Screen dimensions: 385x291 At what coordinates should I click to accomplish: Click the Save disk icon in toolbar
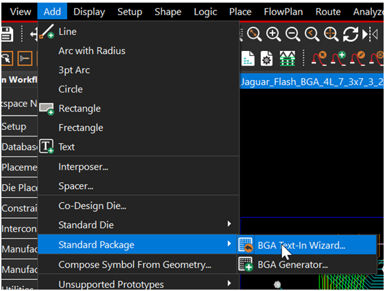pyautogui.click(x=7, y=34)
